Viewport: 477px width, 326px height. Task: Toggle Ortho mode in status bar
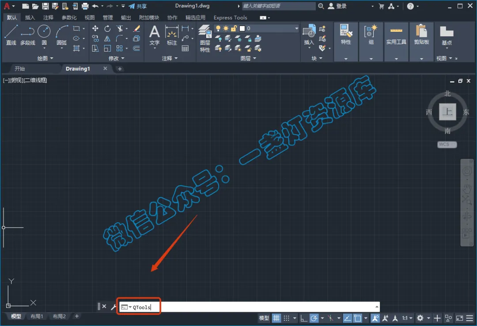[303, 318]
